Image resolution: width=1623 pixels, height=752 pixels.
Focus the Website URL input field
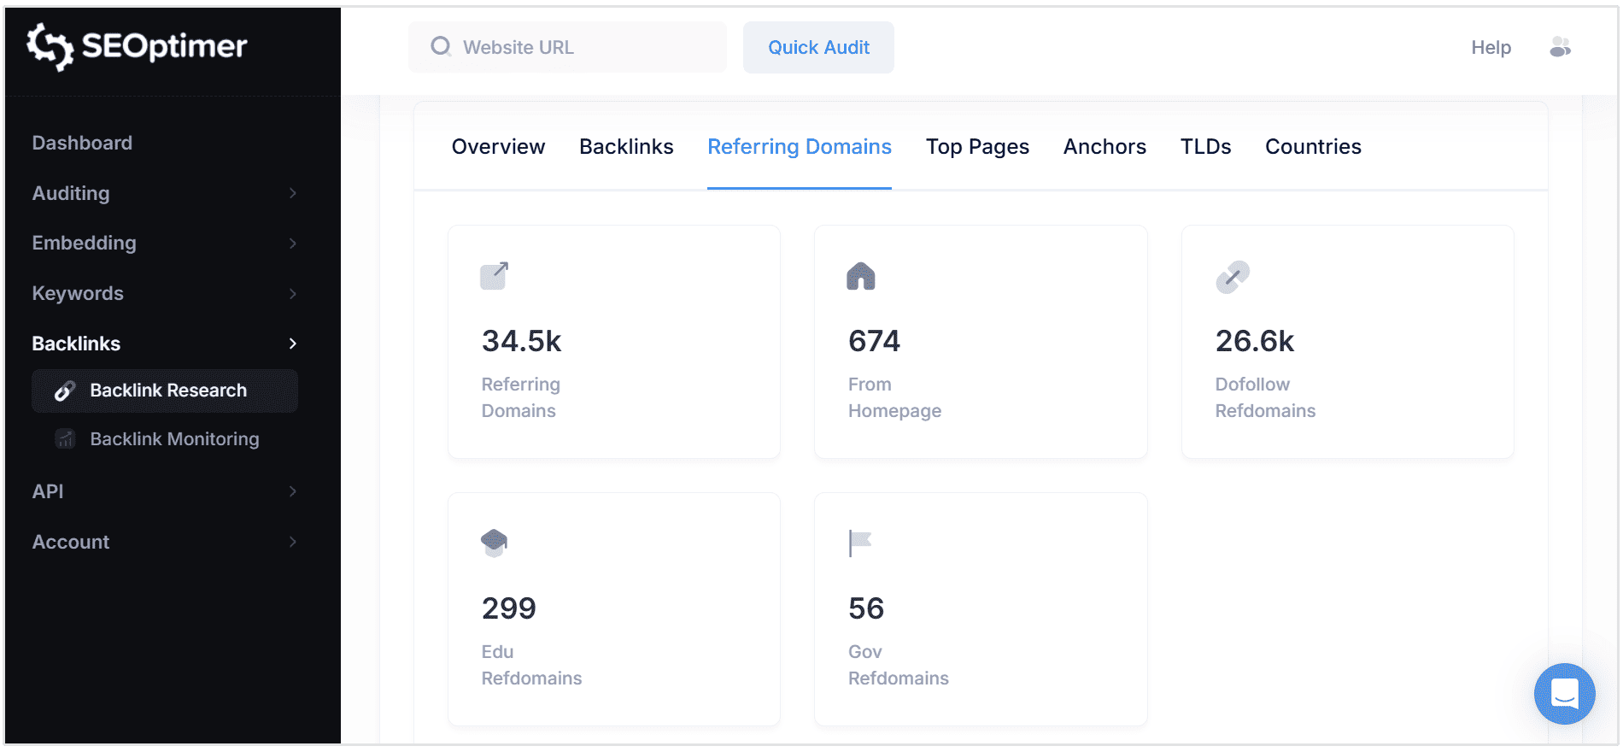pos(567,47)
